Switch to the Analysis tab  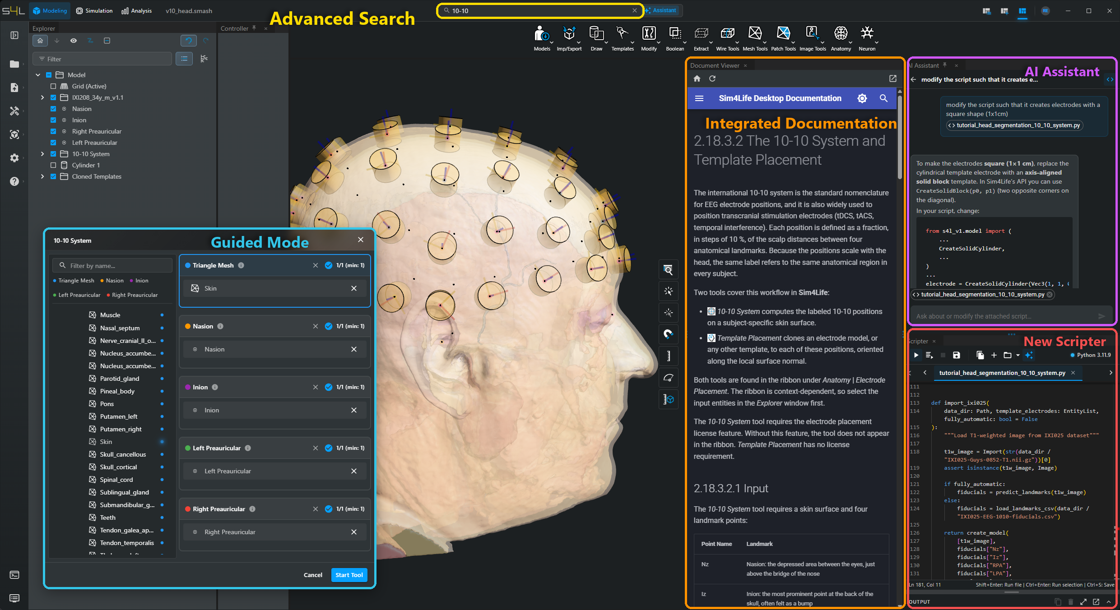[137, 11]
